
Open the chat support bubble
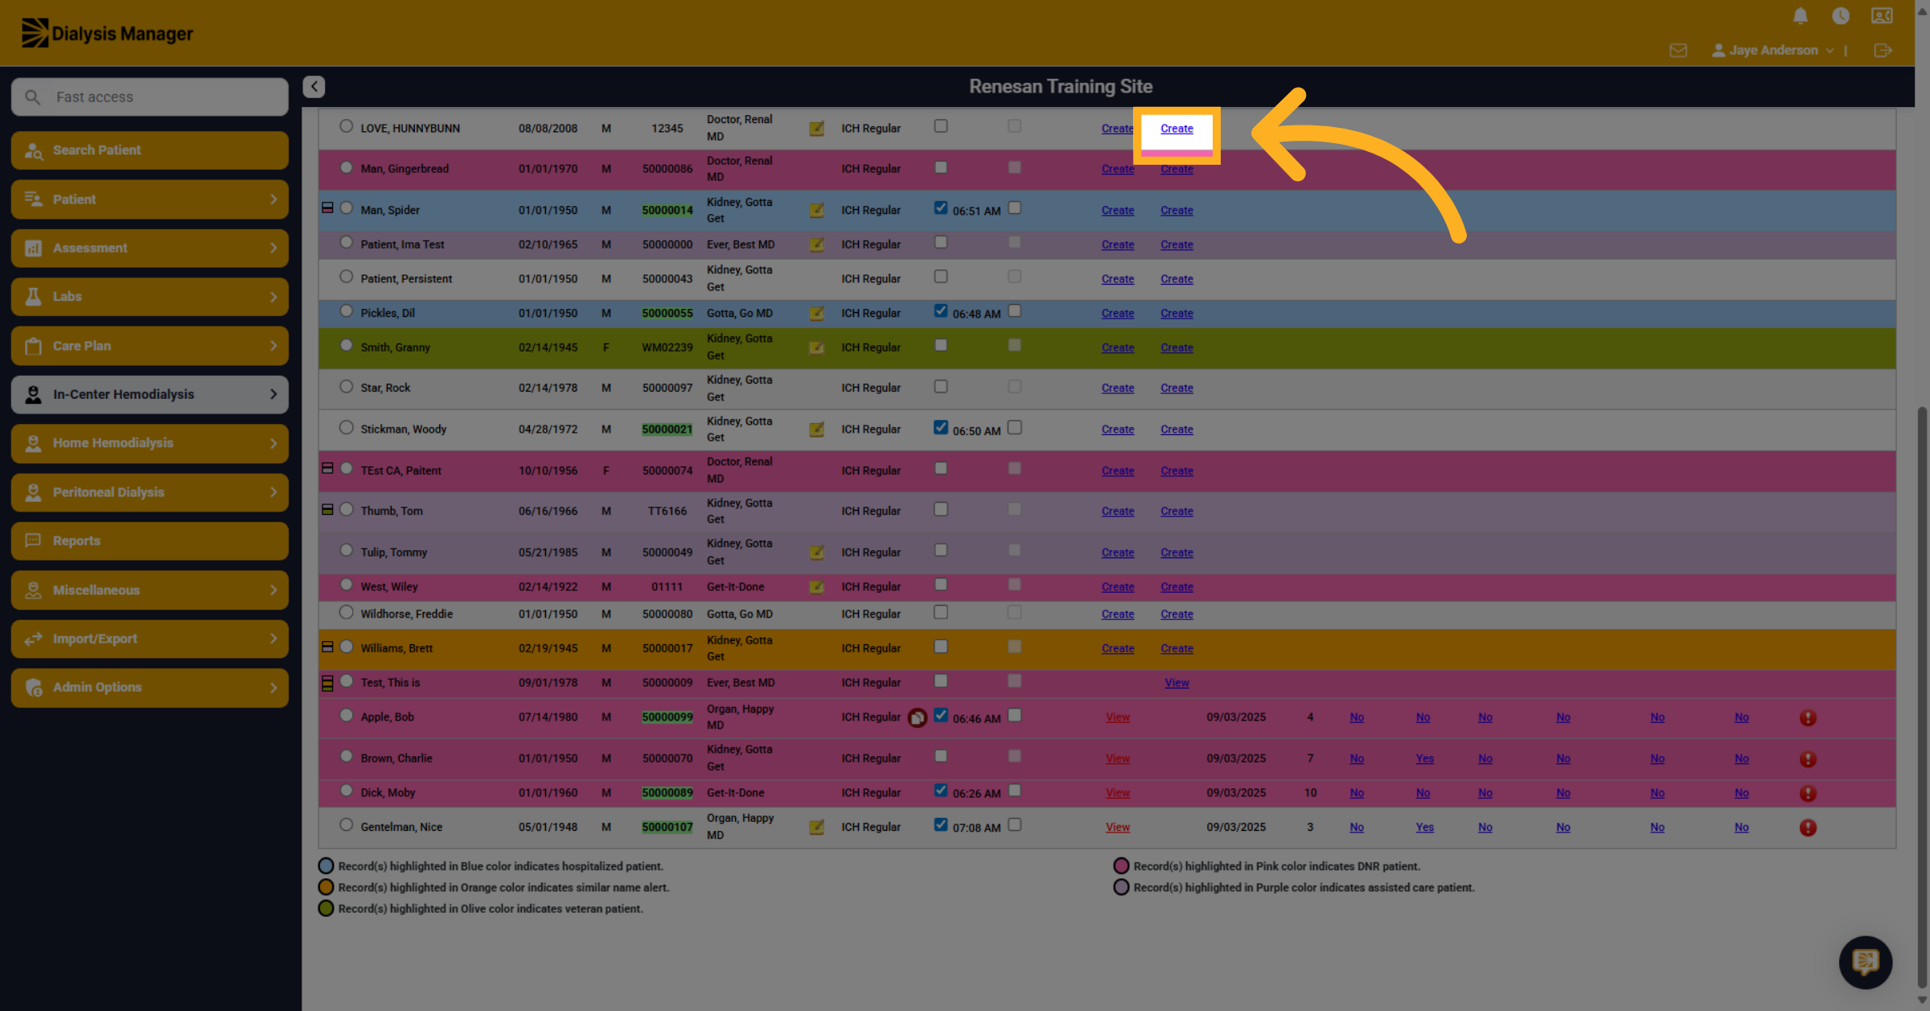1865,962
